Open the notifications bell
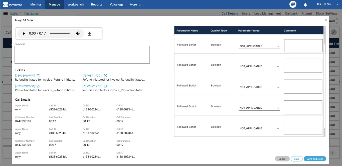The width and height of the screenshot is (342, 166). point(305,5)
